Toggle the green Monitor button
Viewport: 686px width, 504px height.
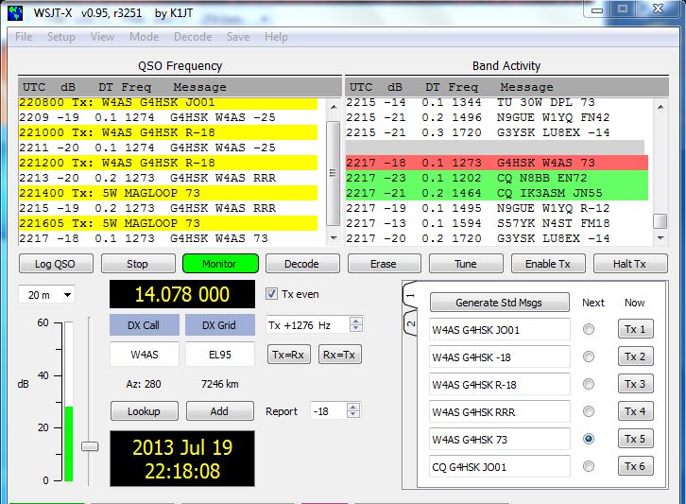219,264
